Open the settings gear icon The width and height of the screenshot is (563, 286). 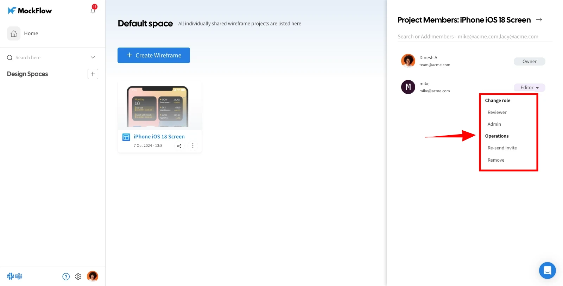pyautogui.click(x=78, y=276)
